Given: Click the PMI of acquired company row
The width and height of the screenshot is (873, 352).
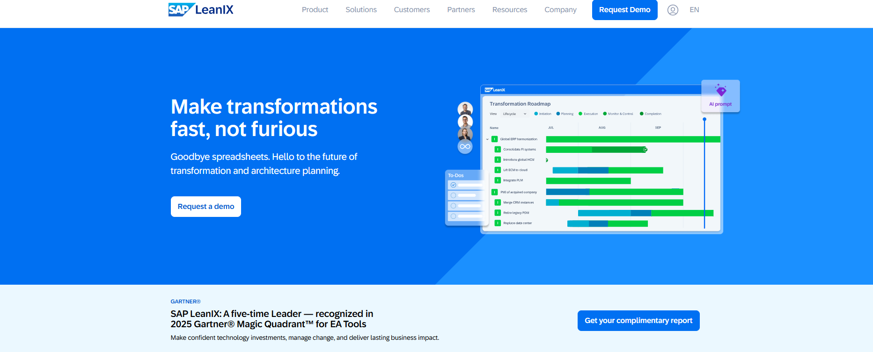Looking at the screenshot, I should click(x=519, y=192).
